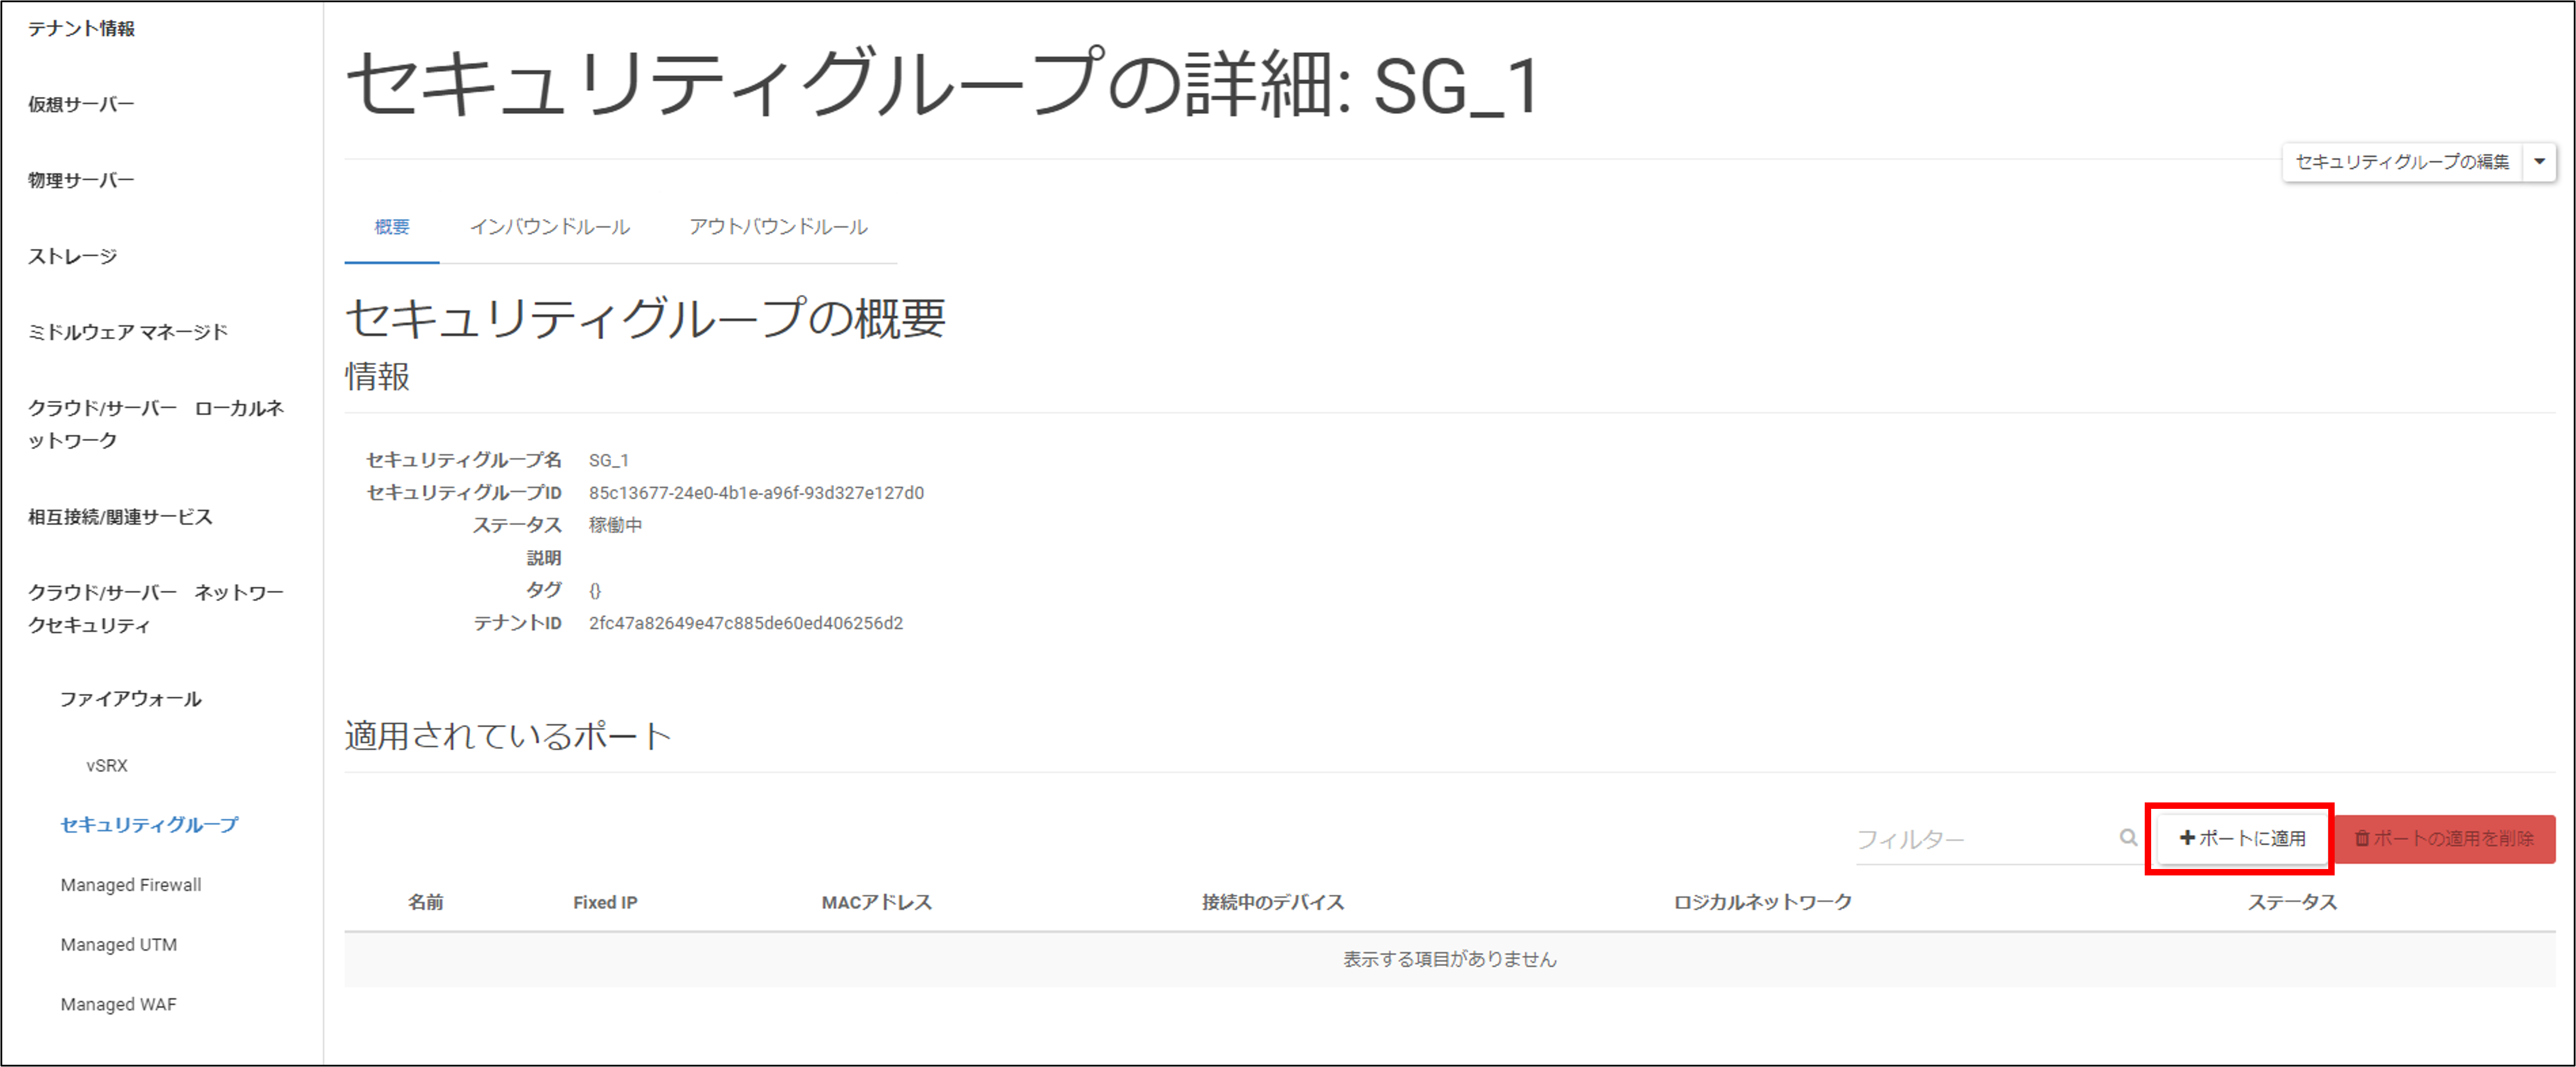This screenshot has height=1067, width=2576.
Task: Switch to the アウトバウンドルール tab
Action: (778, 227)
